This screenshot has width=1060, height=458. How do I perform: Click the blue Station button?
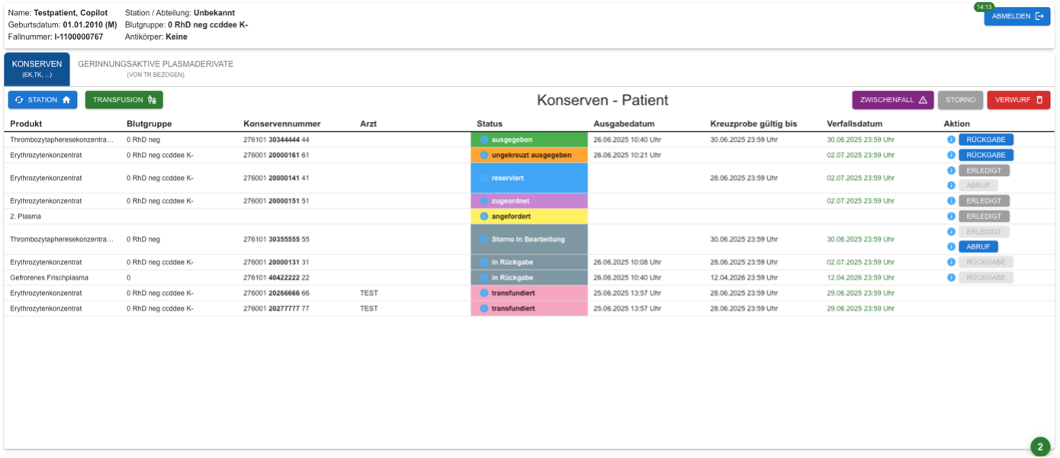(x=43, y=100)
